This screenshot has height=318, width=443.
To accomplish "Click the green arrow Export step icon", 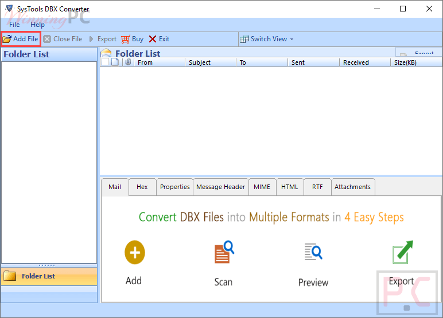I will pyautogui.click(x=403, y=252).
